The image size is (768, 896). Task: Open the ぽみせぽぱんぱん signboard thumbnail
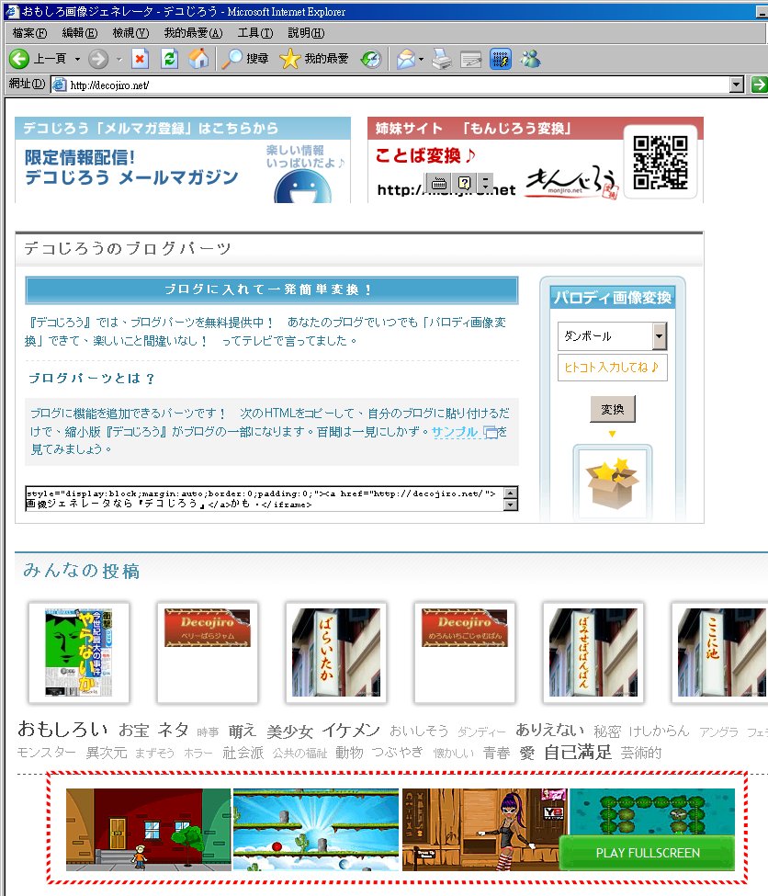(x=593, y=652)
